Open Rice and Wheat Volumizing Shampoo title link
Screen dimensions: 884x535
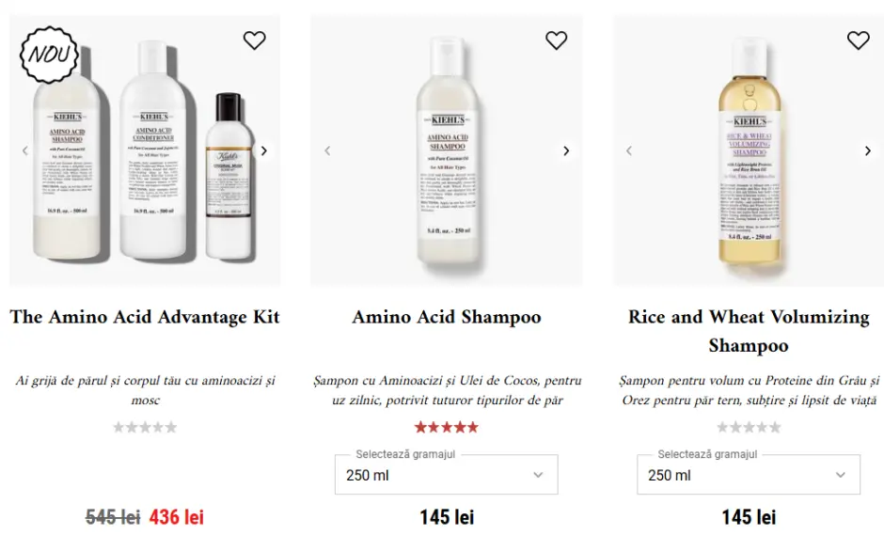tap(749, 331)
